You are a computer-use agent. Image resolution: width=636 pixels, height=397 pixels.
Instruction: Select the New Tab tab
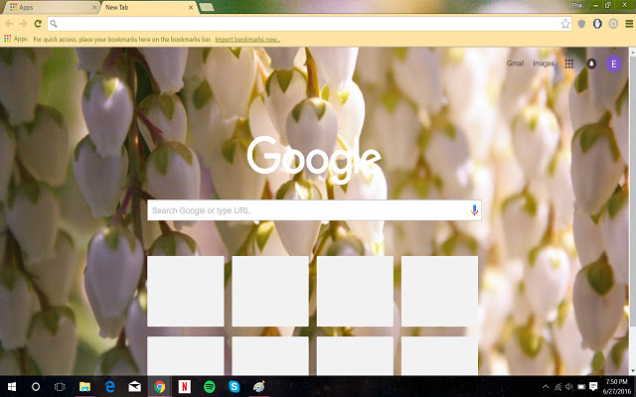click(x=146, y=7)
